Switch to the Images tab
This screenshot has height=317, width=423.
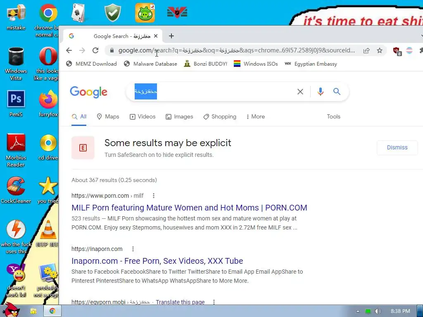click(x=179, y=117)
